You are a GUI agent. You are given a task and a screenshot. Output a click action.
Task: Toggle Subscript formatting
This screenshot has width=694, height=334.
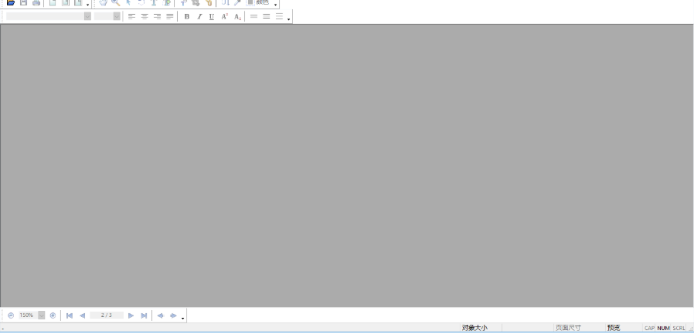(237, 16)
